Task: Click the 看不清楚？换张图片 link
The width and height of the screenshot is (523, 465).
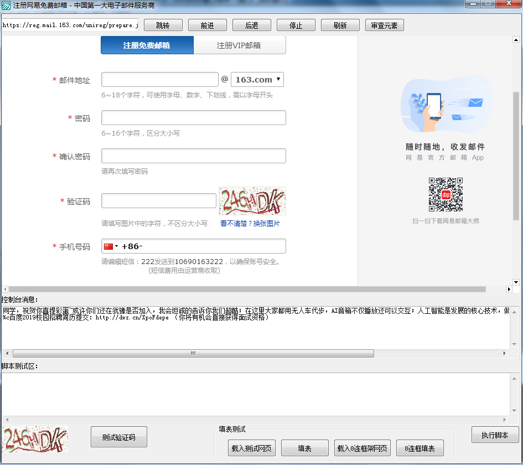Action: [250, 224]
